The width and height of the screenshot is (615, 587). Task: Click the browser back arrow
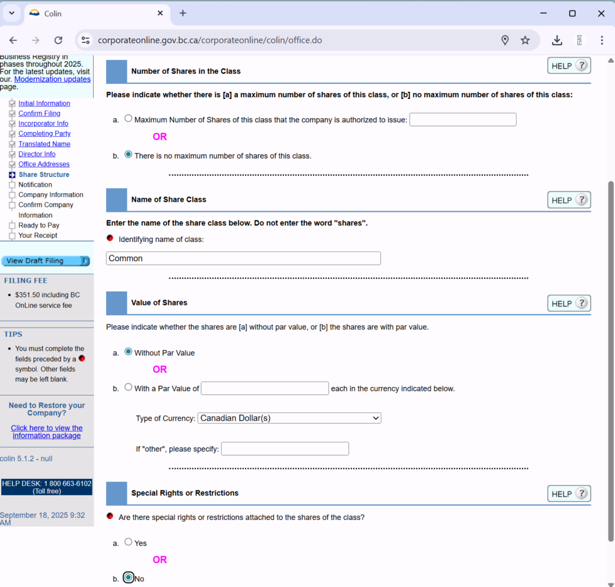13,40
